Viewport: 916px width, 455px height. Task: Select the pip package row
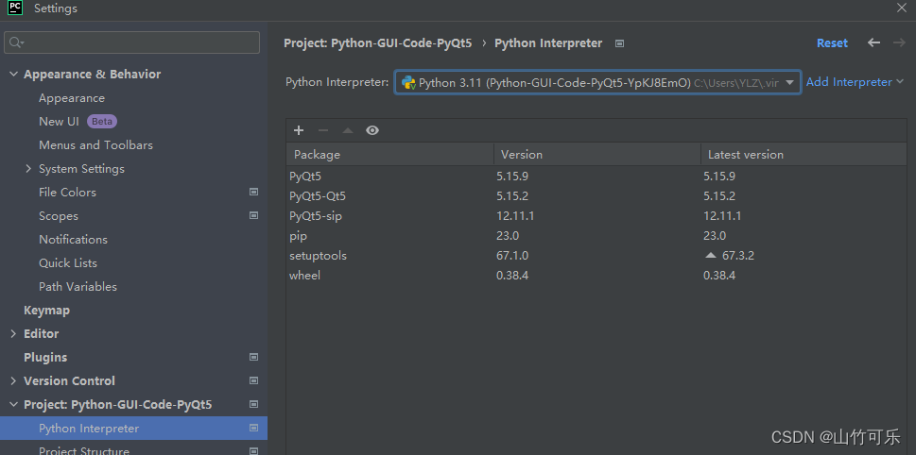pyautogui.click(x=596, y=236)
